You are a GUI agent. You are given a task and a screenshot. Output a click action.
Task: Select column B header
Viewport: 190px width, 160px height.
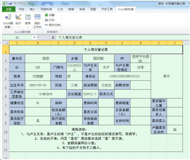coord(38,43)
